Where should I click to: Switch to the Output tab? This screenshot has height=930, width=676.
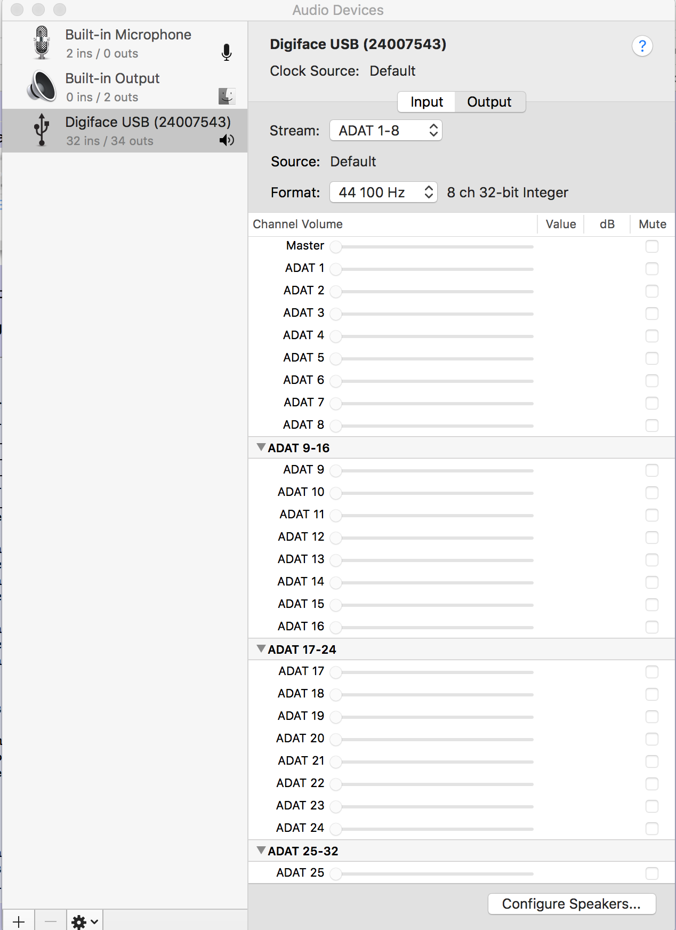[489, 102]
